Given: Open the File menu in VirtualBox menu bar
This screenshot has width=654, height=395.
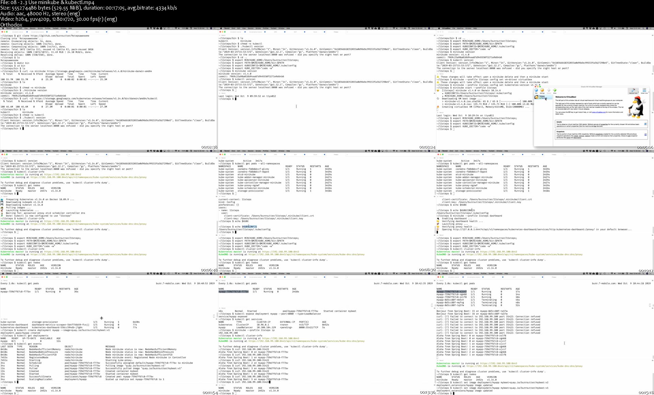Looking at the screenshot, I should point(454,28).
